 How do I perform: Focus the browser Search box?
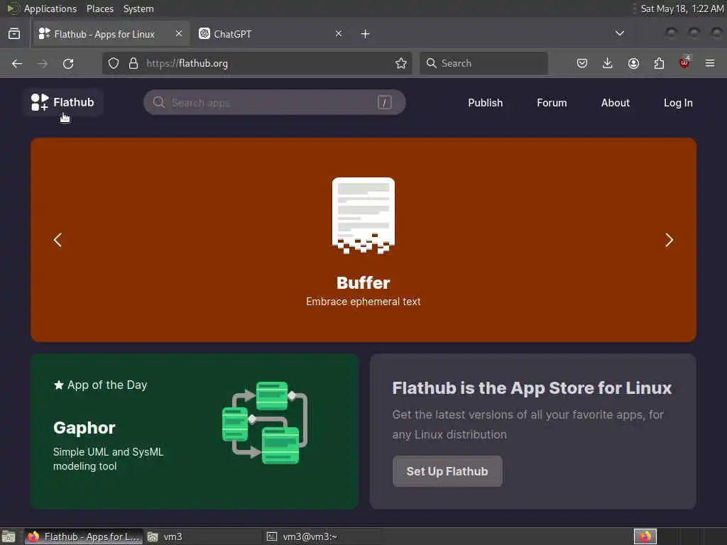(x=483, y=63)
